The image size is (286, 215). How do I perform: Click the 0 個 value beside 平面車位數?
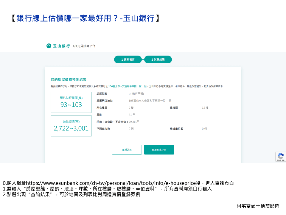131,129
